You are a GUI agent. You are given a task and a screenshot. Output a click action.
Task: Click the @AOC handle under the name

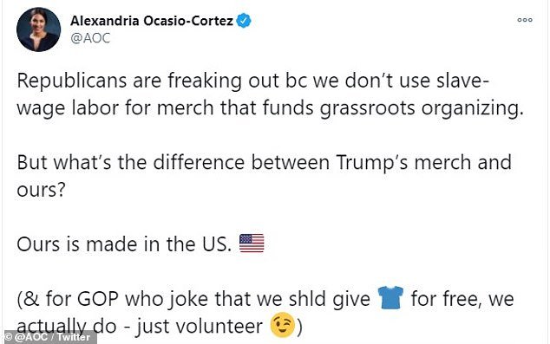[90, 38]
